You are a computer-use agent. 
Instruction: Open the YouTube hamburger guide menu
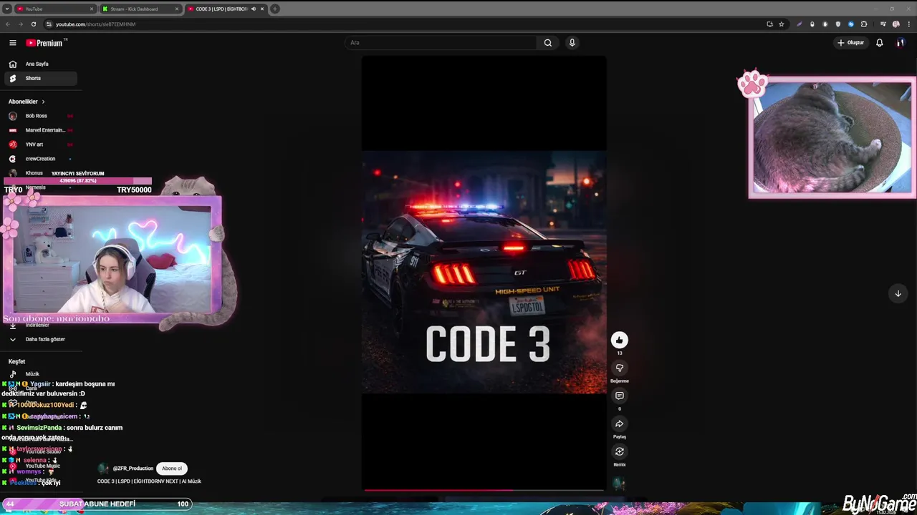tap(13, 43)
